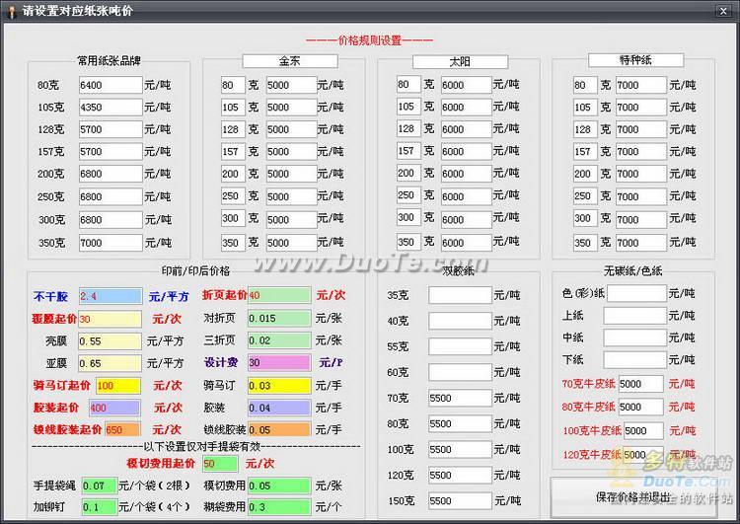The width and height of the screenshot is (740, 524).
Task: Focus the 手提袋绳 price field showing 0.07
Action: (98, 486)
